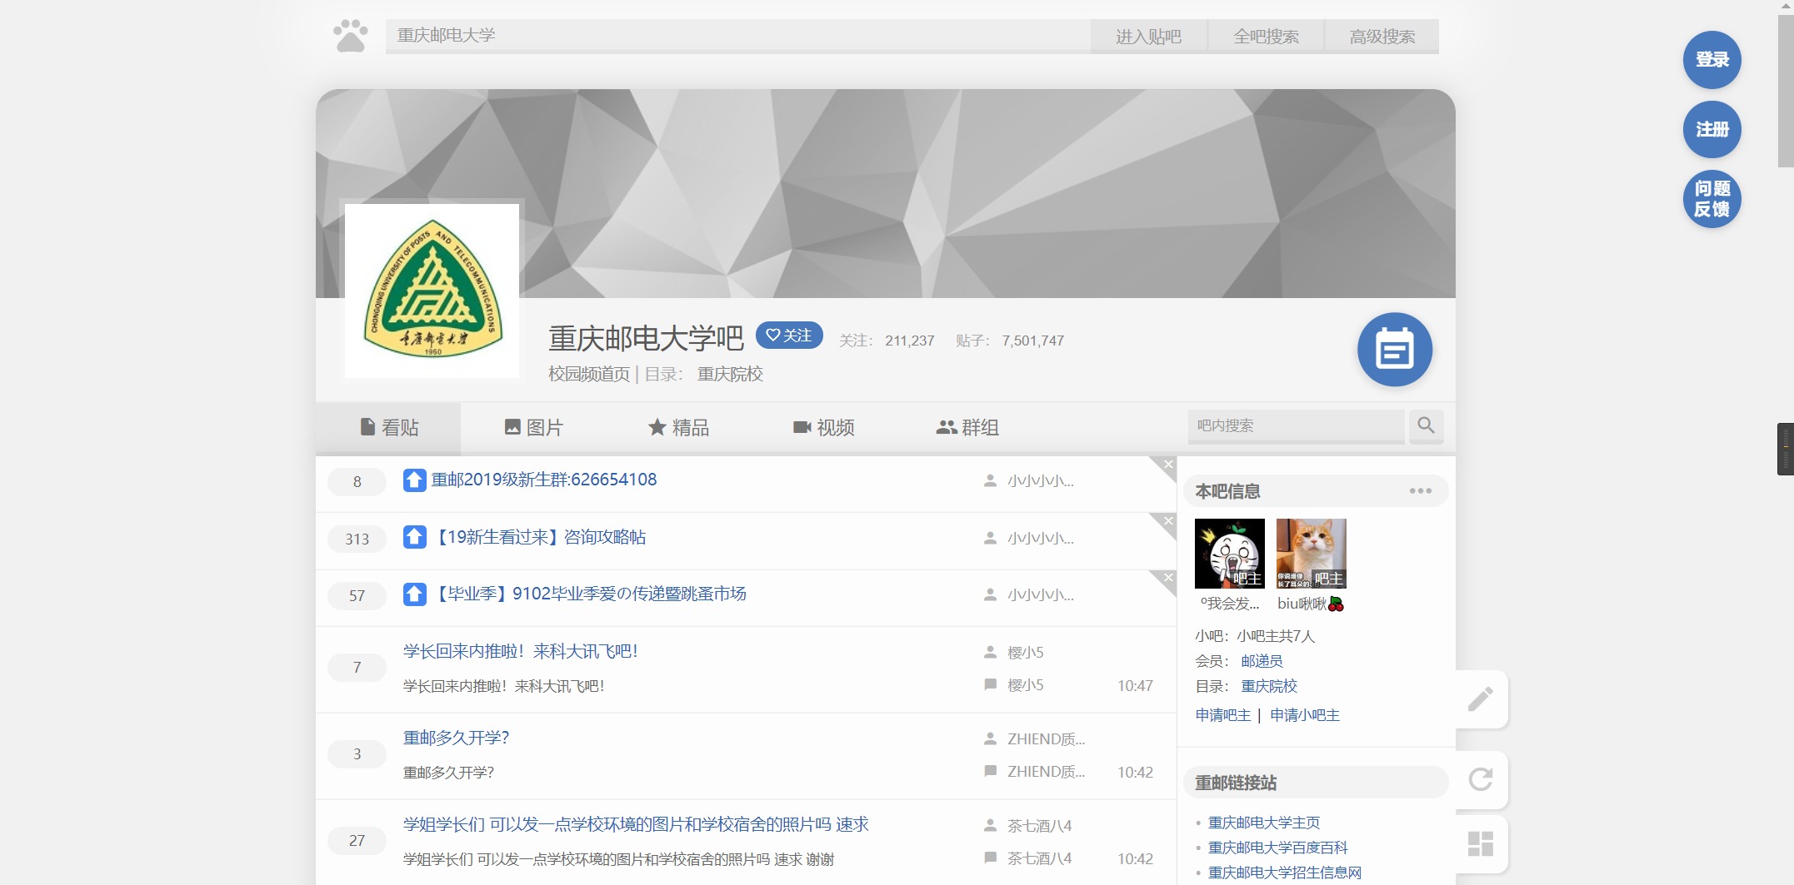Click the blue post-compose floating icon
1794x885 pixels.
(x=1395, y=350)
